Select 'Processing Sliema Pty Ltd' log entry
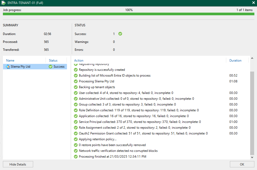This screenshot has width=257, height=170. 96,81
